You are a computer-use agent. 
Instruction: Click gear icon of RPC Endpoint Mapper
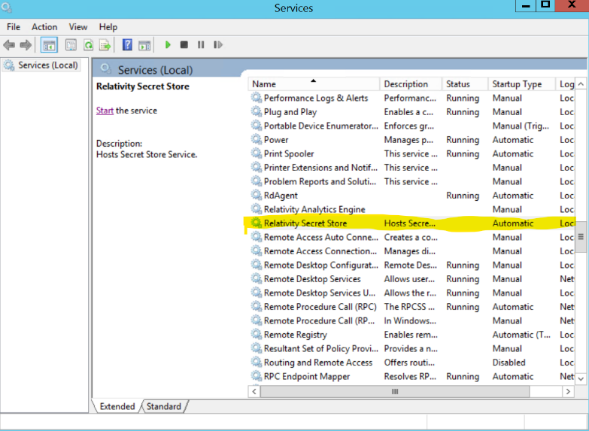click(257, 376)
